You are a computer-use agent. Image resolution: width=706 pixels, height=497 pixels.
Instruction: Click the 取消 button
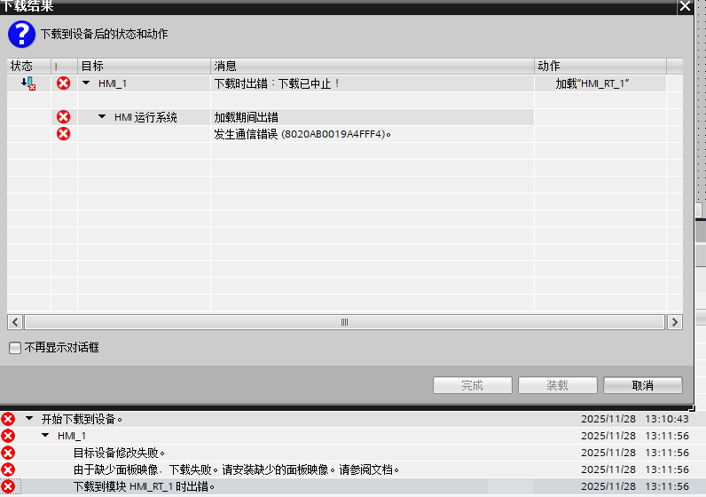pos(642,385)
